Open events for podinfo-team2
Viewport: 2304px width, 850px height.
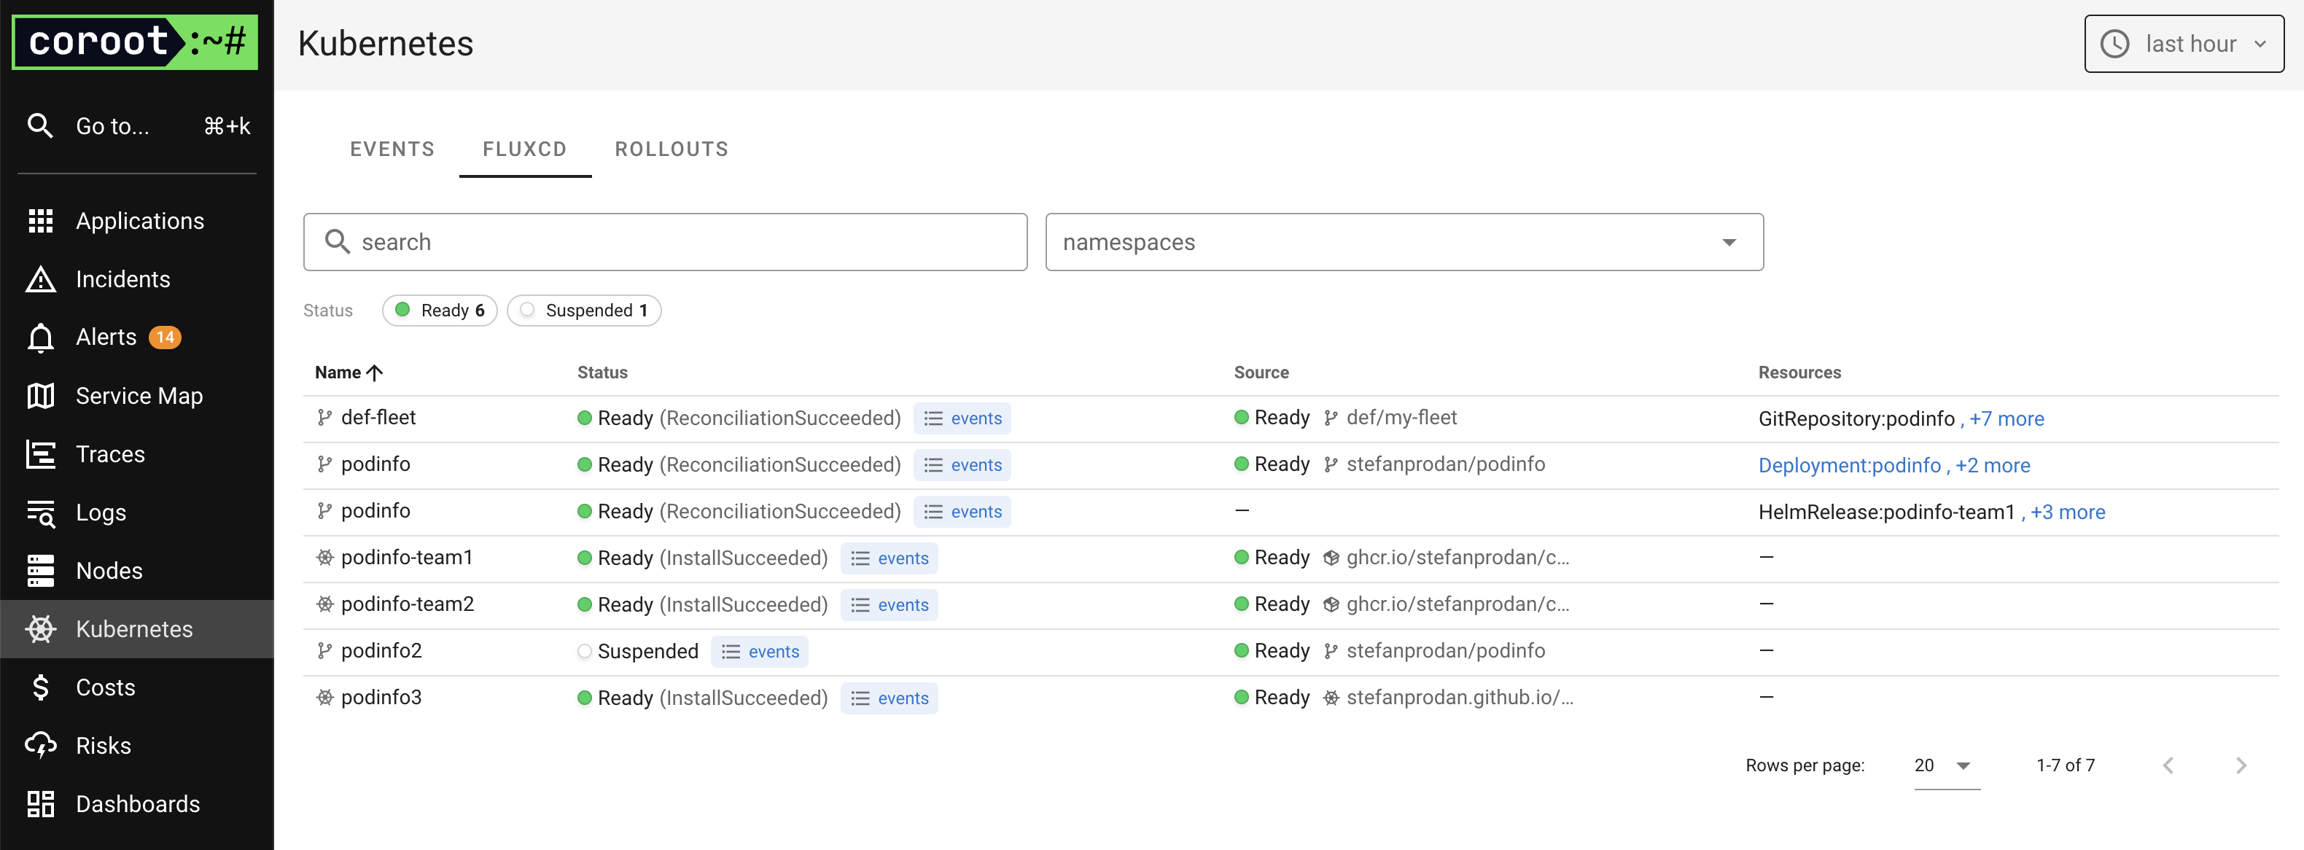[889, 604]
